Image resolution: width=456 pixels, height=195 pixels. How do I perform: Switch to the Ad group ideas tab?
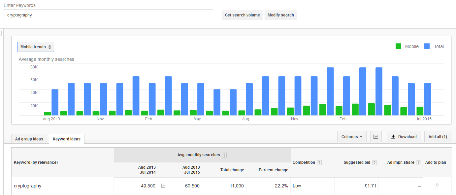point(29,139)
